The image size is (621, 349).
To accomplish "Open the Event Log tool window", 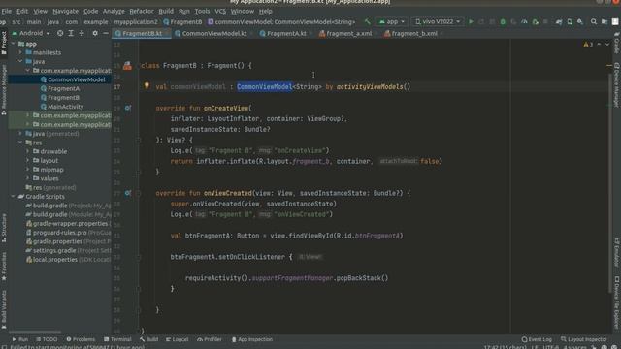I will click(x=537, y=339).
